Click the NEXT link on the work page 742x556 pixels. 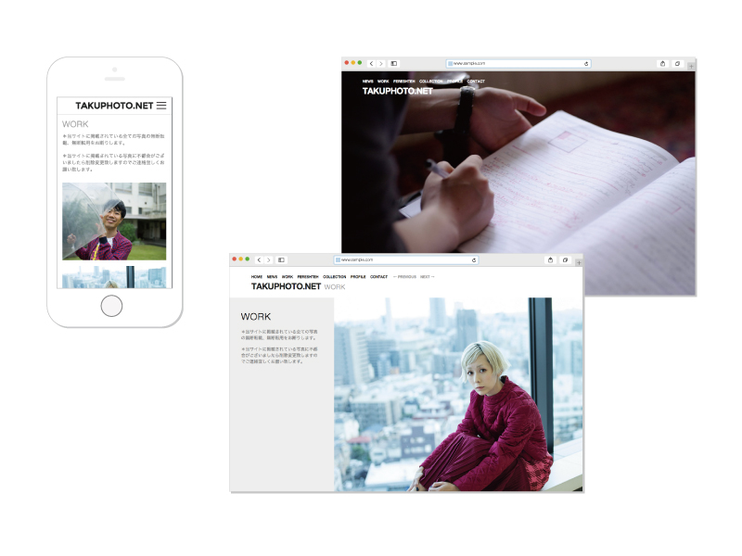427,277
